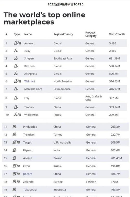Image resolution: width=130 pixels, height=197 pixels.
Task: Click the Fashion category in the Zalando row
Action: [x=91, y=182]
